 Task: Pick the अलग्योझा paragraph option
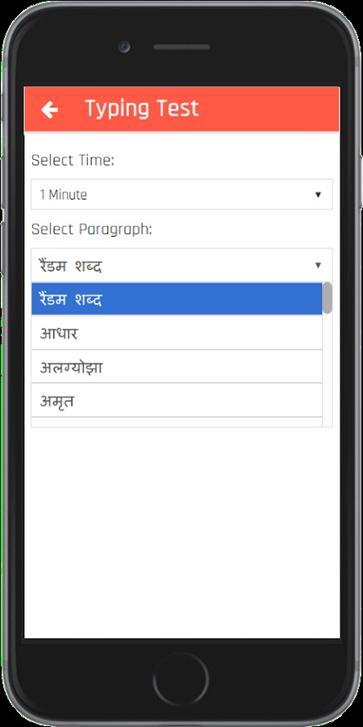tap(177, 367)
